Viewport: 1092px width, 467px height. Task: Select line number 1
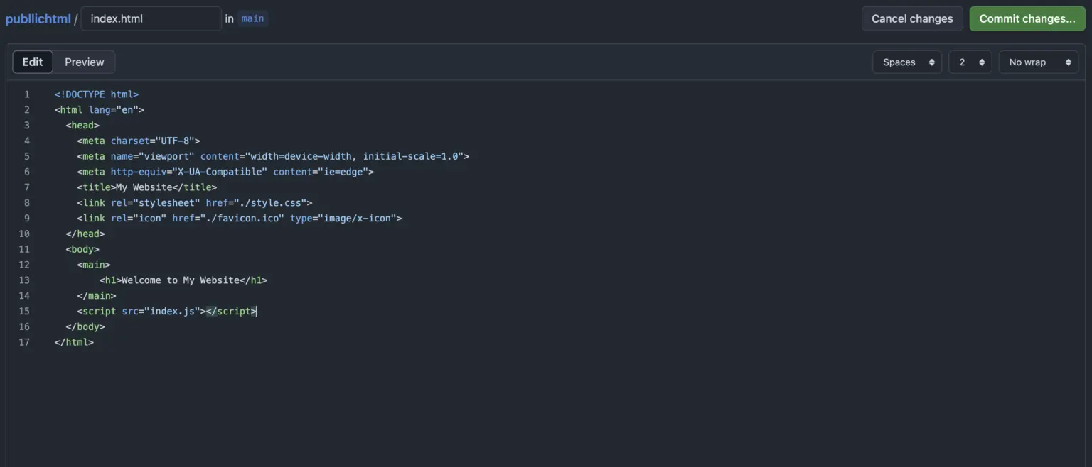[26, 94]
